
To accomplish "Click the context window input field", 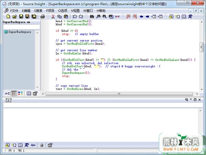I will (103, 105).
